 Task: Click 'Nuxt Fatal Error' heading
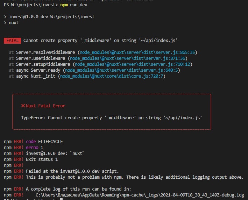pyautogui.click(x=45, y=106)
